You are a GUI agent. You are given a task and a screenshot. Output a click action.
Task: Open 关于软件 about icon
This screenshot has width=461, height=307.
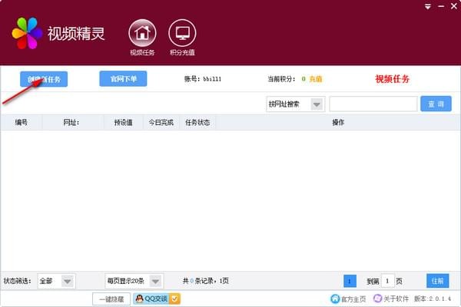378,299
